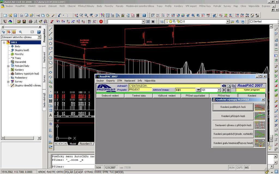Click the Terénní data button
Image resolution: width=279 pixels, height=174 pixels.
pos(139,96)
